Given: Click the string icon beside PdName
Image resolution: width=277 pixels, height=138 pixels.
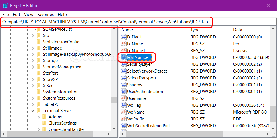Looking at the screenshot, I should [124, 44].
